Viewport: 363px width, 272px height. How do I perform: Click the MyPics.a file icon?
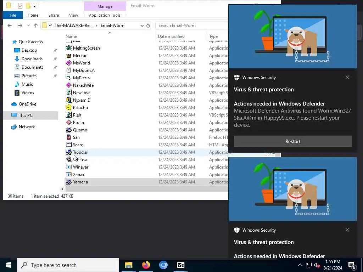coord(69,78)
